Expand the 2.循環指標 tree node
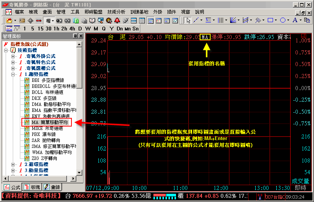Screen dimensions: 314x202 13,164
